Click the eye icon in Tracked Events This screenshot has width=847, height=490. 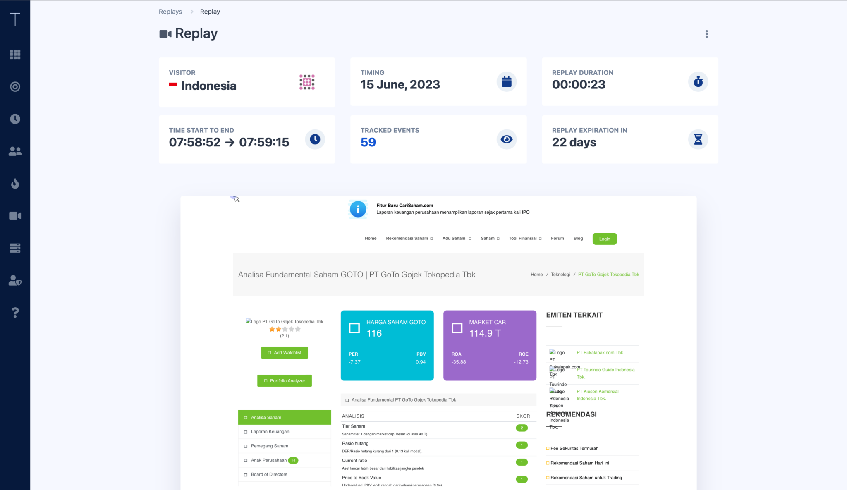(506, 139)
